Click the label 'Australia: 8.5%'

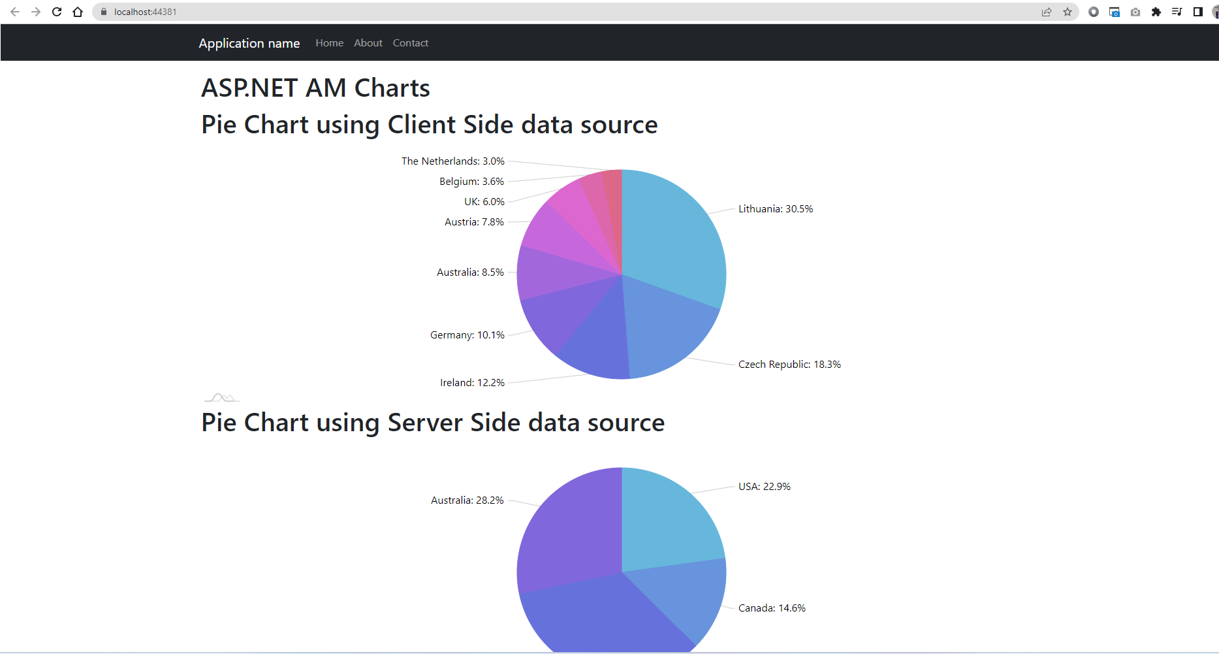470,272
